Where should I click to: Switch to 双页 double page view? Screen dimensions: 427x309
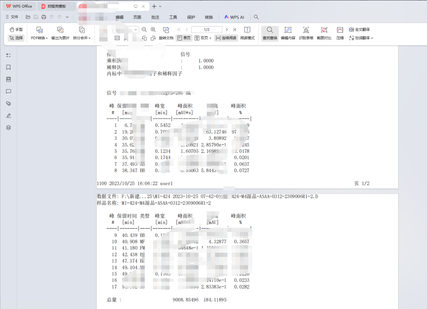tap(201, 38)
